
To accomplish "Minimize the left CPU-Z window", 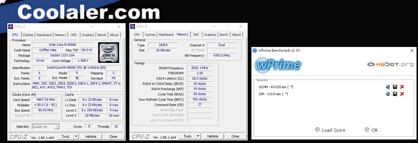I will tap(92, 26).
